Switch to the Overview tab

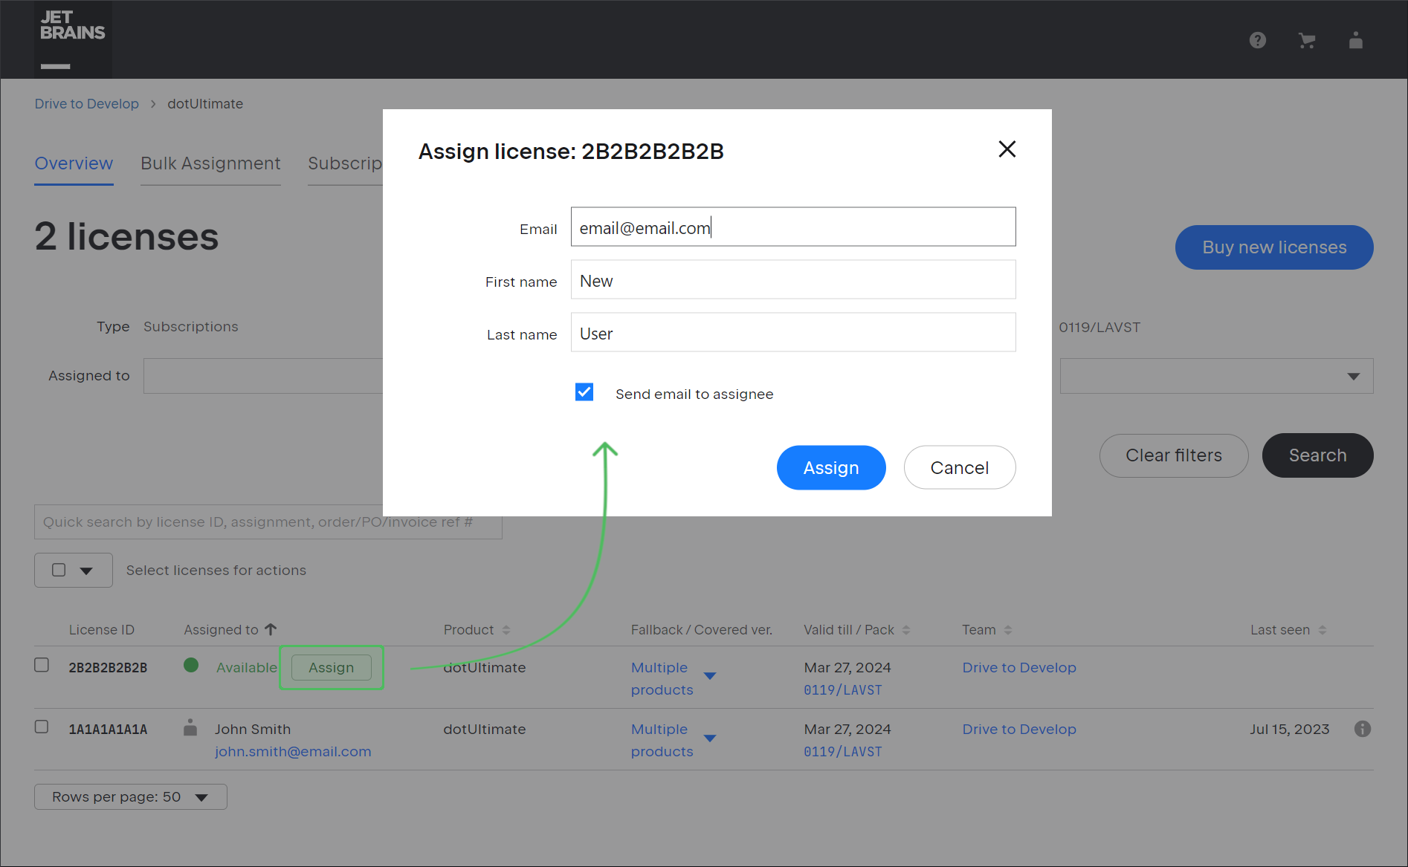click(x=74, y=163)
